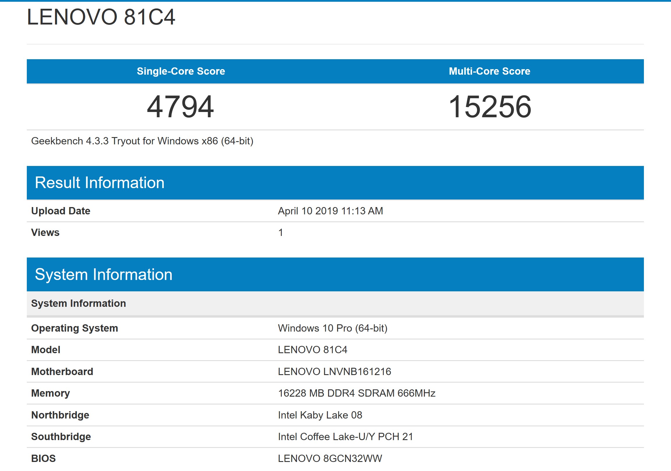Select the Intel Kaby Lake 08 value
This screenshot has height=471, width=671.
320,415
